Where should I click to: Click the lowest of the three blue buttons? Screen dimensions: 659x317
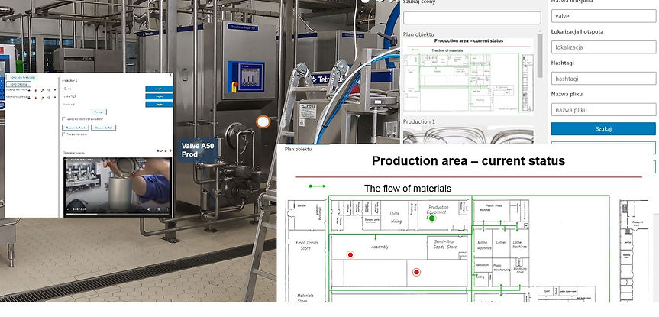pyautogui.click(x=159, y=104)
